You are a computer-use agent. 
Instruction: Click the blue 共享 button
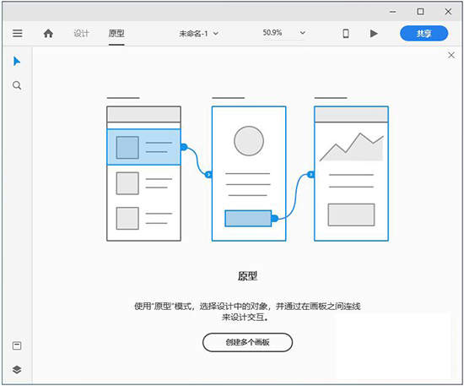[x=424, y=33]
